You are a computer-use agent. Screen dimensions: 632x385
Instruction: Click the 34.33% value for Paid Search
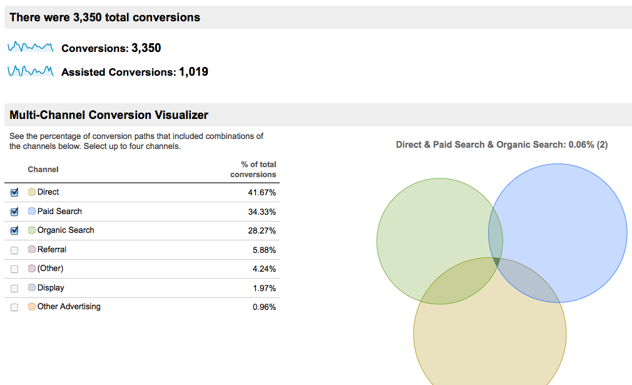pyautogui.click(x=262, y=212)
